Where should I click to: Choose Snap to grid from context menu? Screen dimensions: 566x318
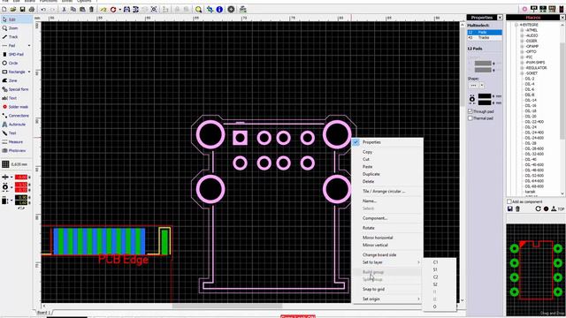(387, 289)
